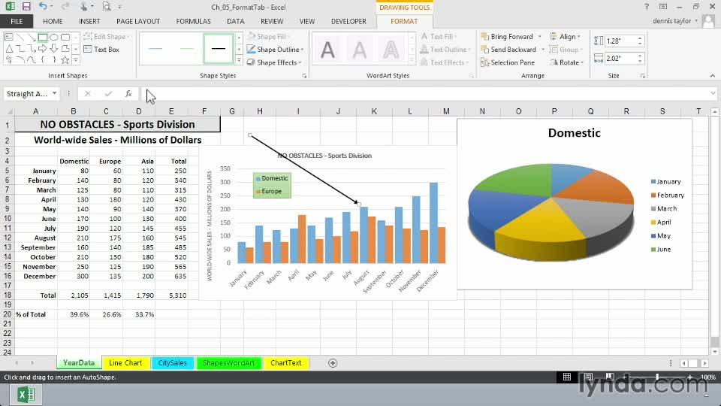Open Size group dialog launcher
The width and height of the screenshot is (721, 406).
[x=643, y=76]
